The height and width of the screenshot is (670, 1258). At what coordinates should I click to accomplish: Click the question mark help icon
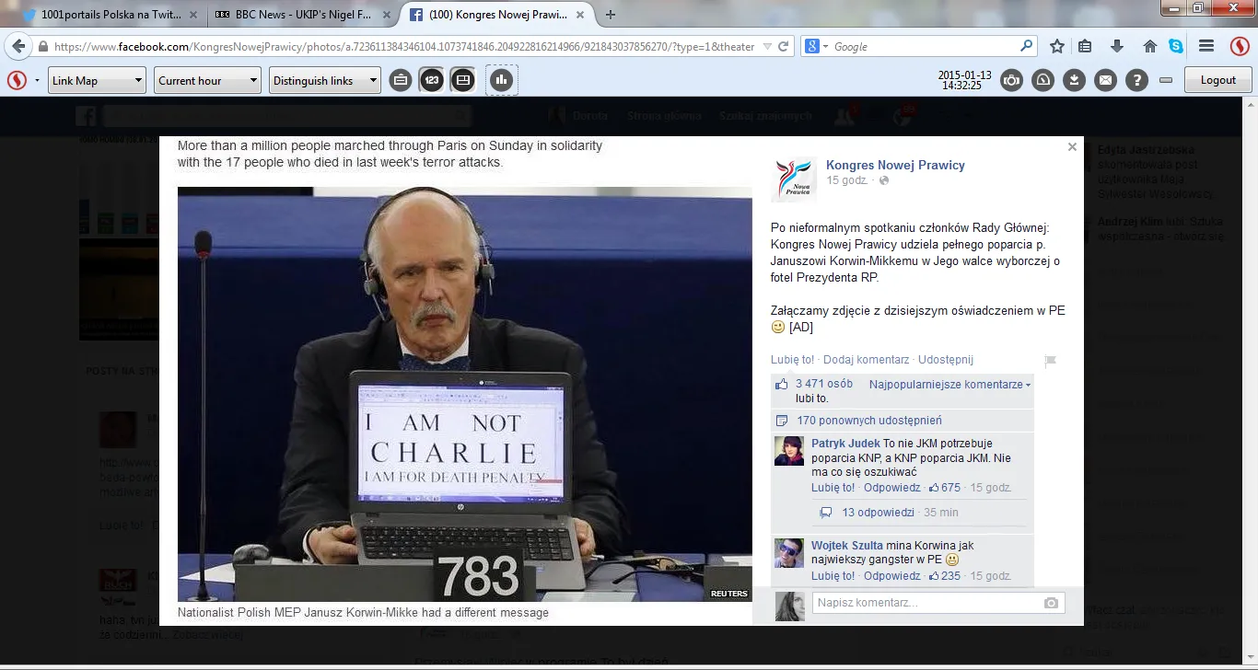[x=1136, y=80]
